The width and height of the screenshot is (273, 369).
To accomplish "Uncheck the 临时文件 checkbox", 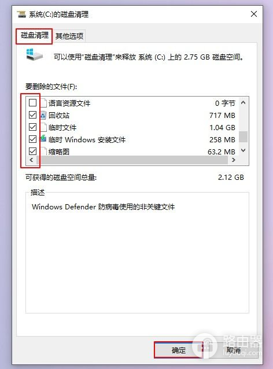I will click(x=33, y=127).
